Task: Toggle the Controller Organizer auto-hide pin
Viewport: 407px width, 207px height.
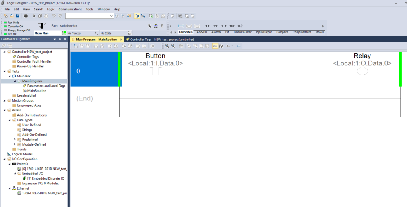Action: tap(60, 39)
